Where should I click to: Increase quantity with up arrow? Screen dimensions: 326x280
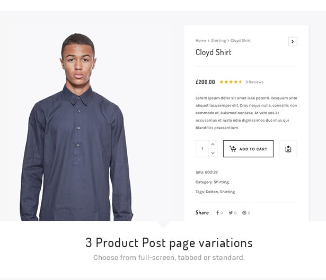click(x=213, y=144)
